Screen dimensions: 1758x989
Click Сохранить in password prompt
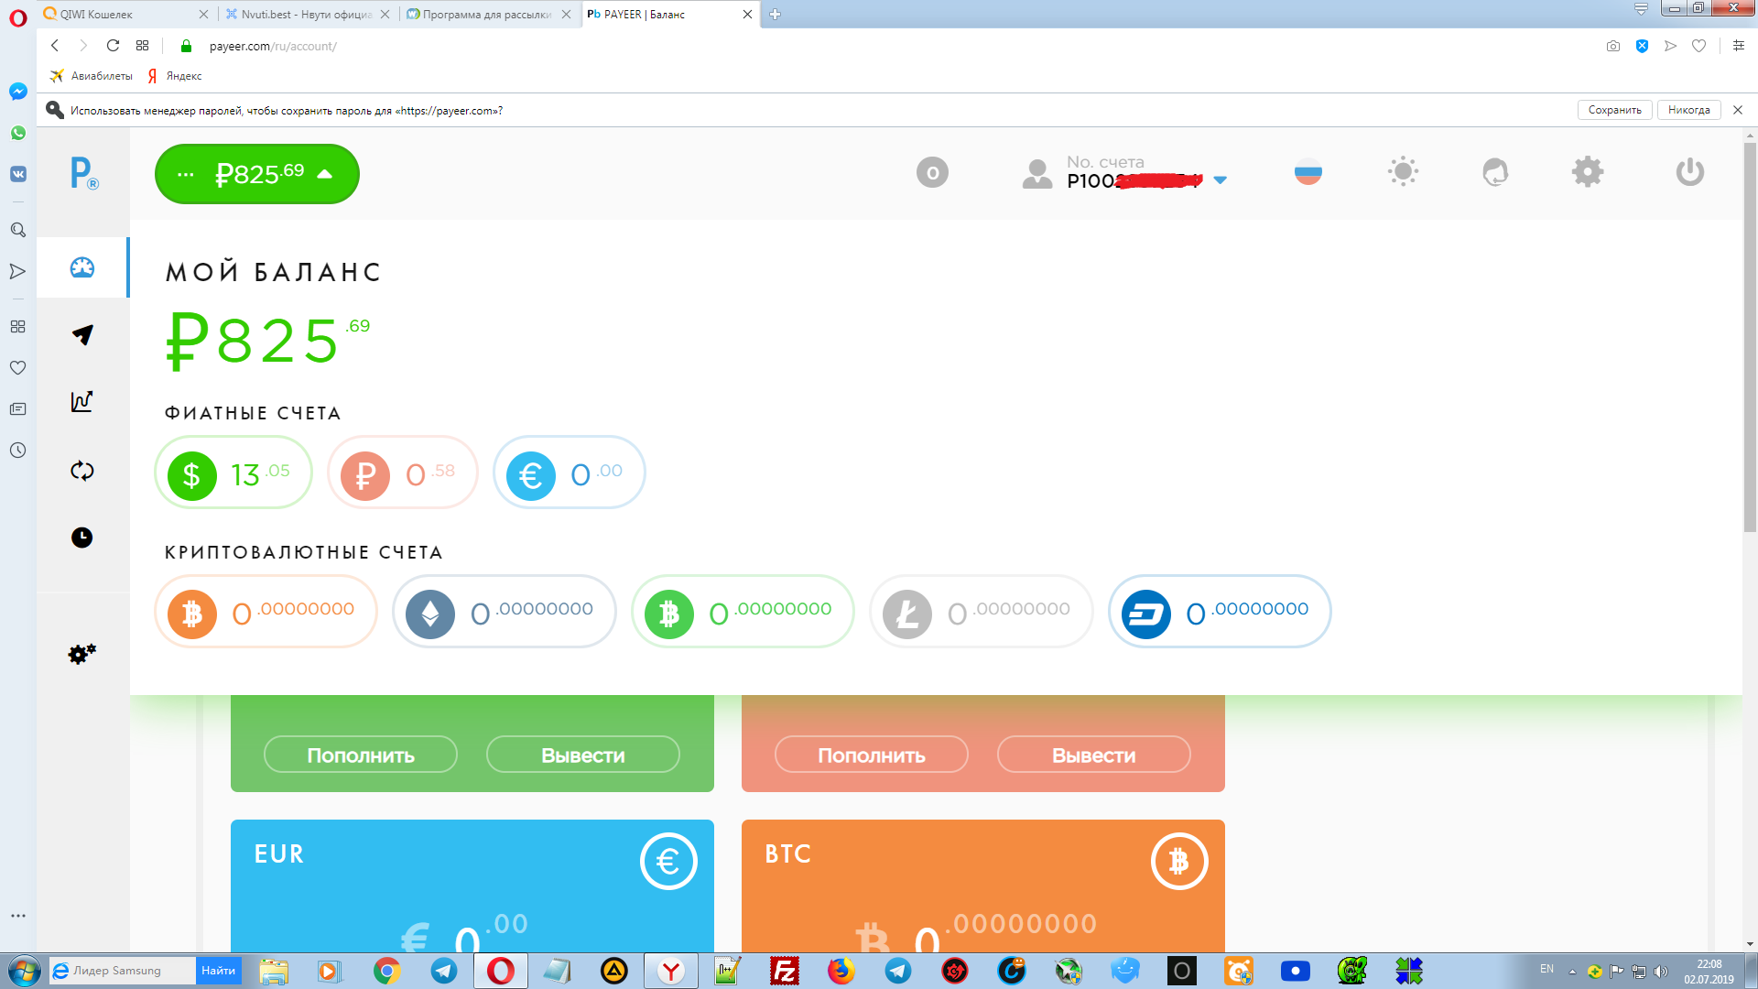pos(1614,110)
